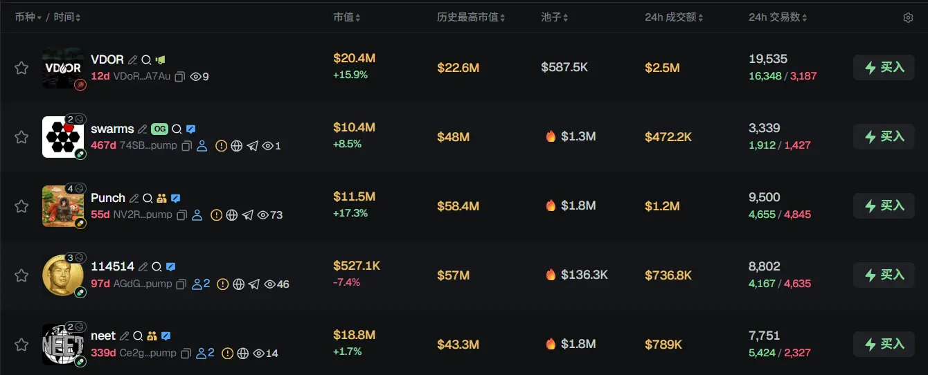This screenshot has width=928, height=375.
Task: Copy the VDOR contract address
Action: coord(179,77)
